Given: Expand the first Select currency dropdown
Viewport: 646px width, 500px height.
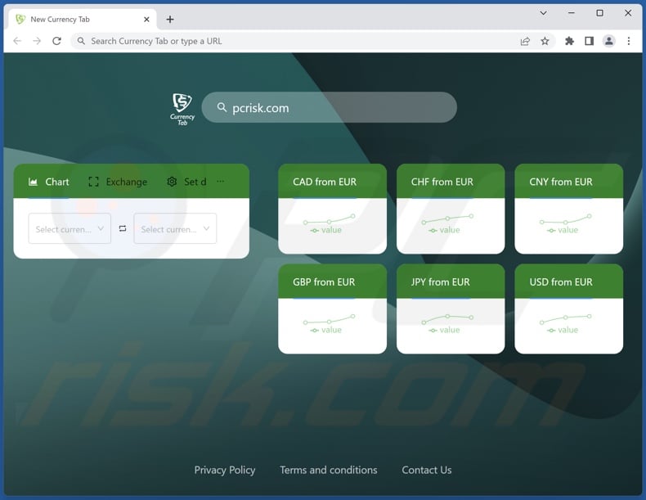Looking at the screenshot, I should pos(70,228).
